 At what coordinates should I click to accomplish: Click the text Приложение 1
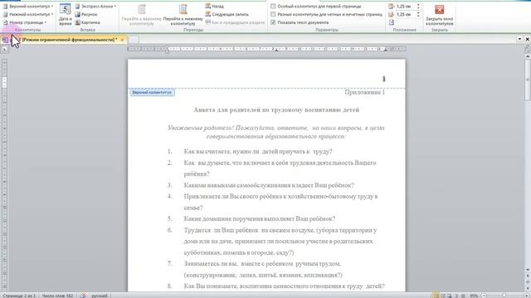365,92
